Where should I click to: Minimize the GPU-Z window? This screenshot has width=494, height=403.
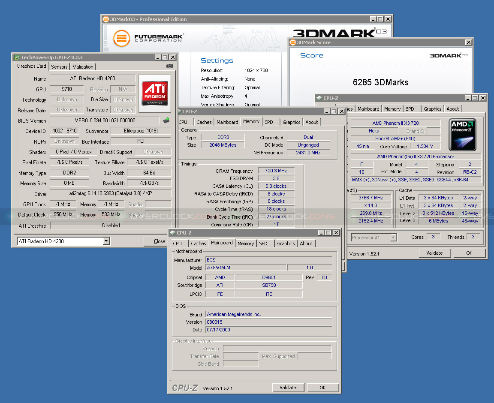158,57
